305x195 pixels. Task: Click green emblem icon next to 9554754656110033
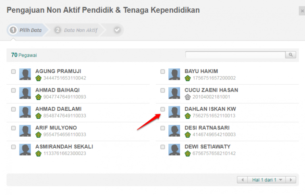tap(39, 135)
